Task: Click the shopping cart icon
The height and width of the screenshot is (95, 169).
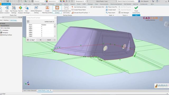Action: (153, 1)
